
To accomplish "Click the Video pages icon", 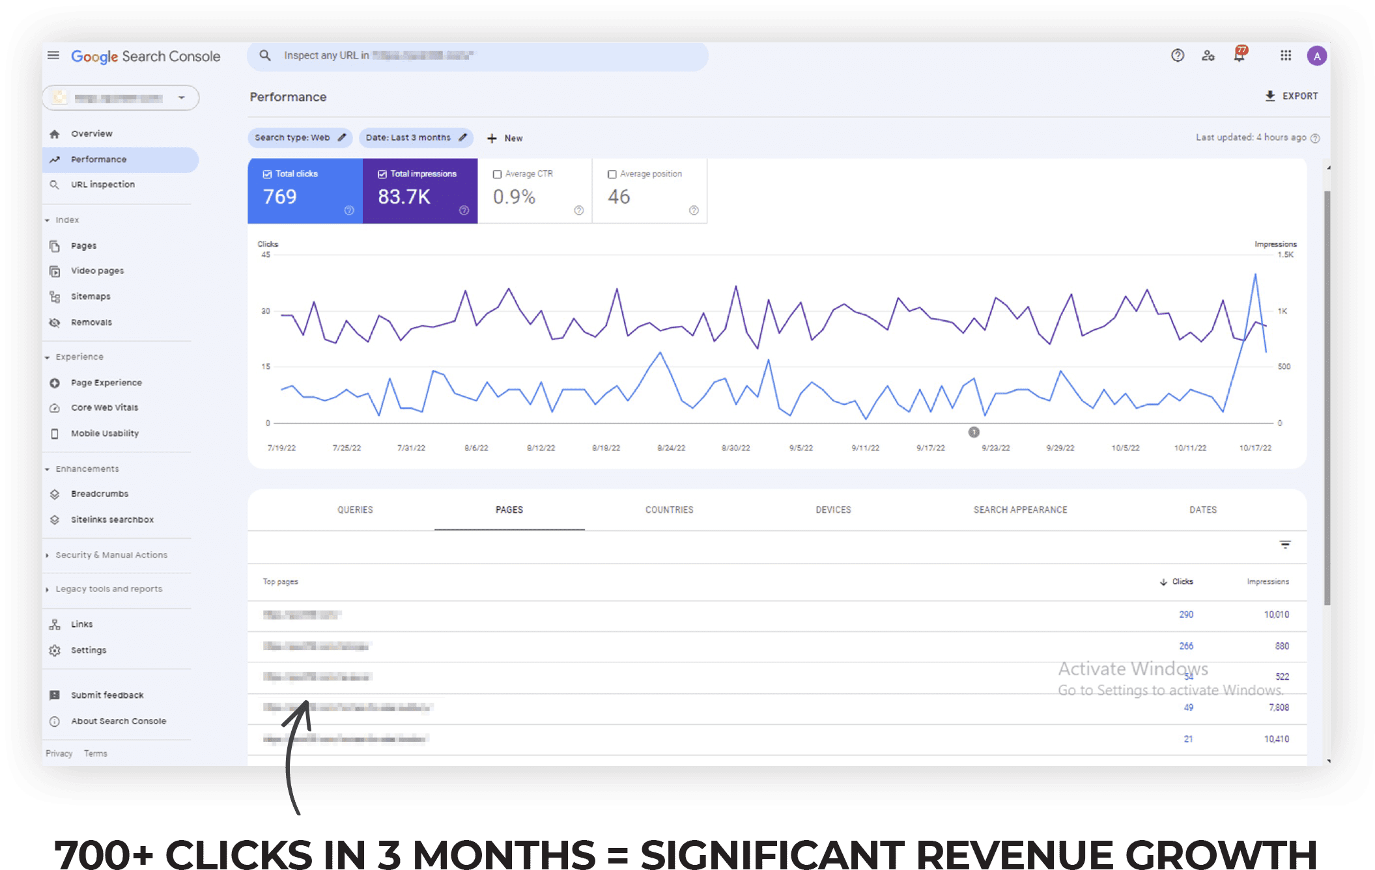I will click(55, 271).
